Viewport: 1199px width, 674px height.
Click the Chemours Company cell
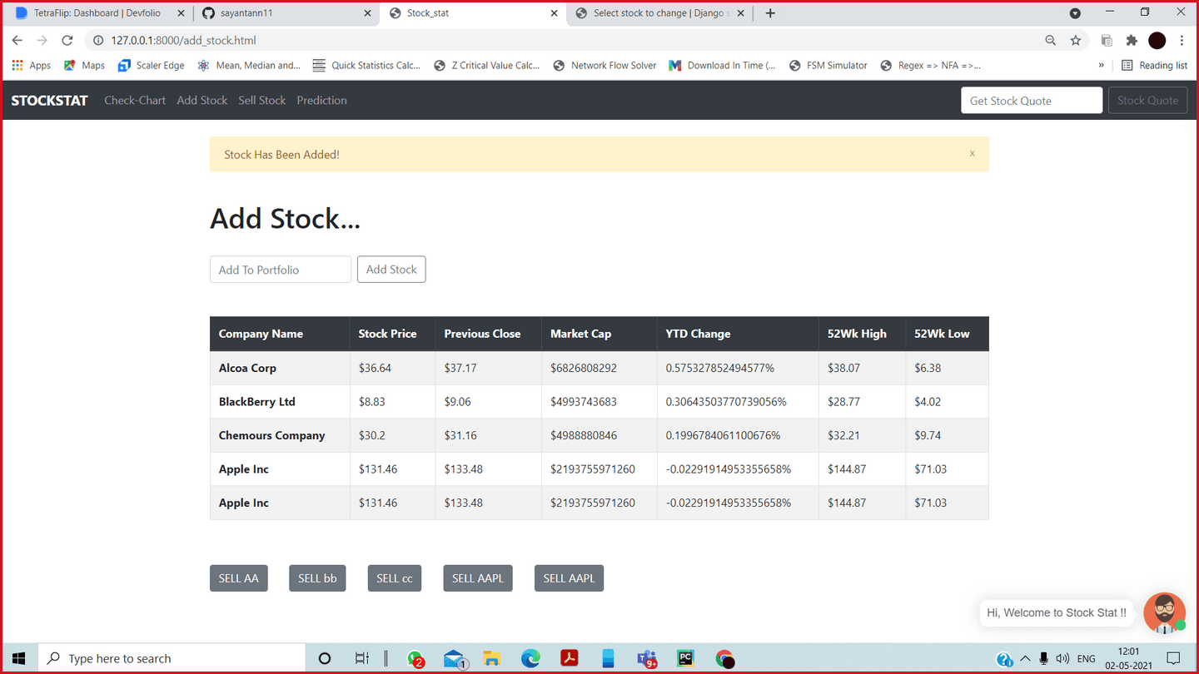pyautogui.click(x=280, y=435)
